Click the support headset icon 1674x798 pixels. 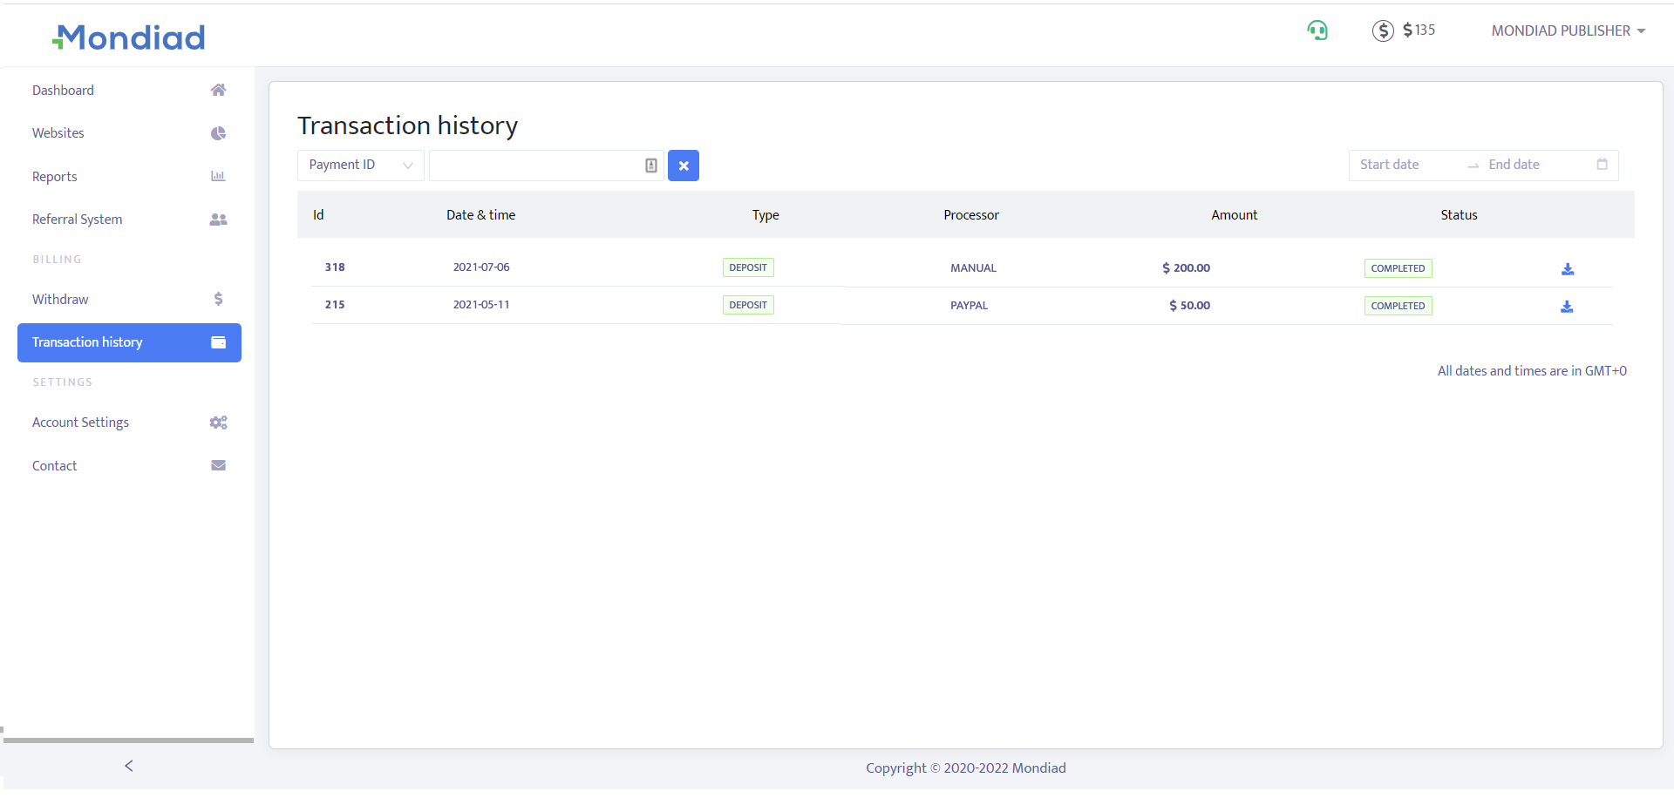tap(1317, 31)
